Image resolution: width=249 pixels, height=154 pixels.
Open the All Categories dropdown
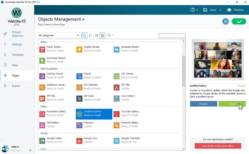point(59,35)
